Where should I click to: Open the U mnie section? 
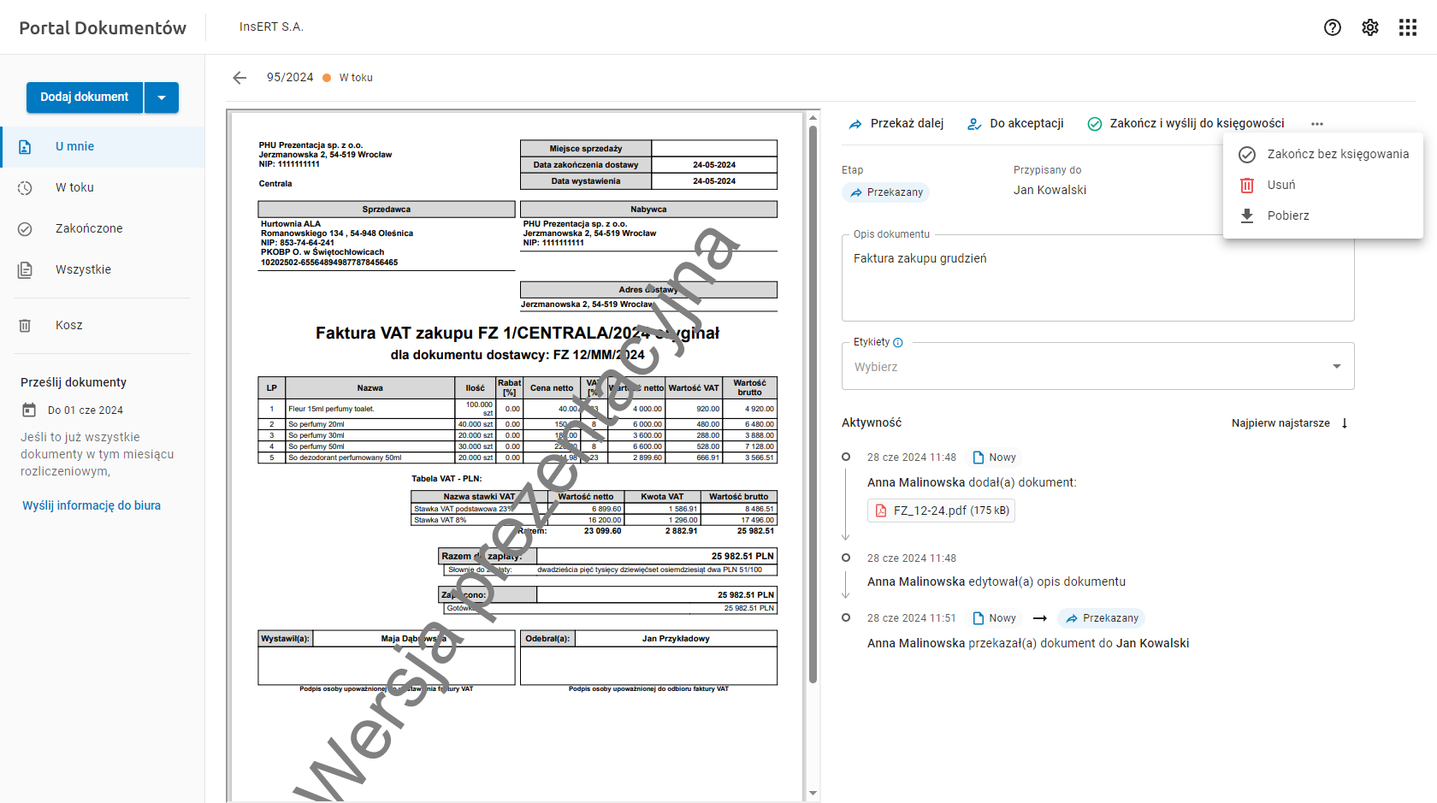click(103, 147)
